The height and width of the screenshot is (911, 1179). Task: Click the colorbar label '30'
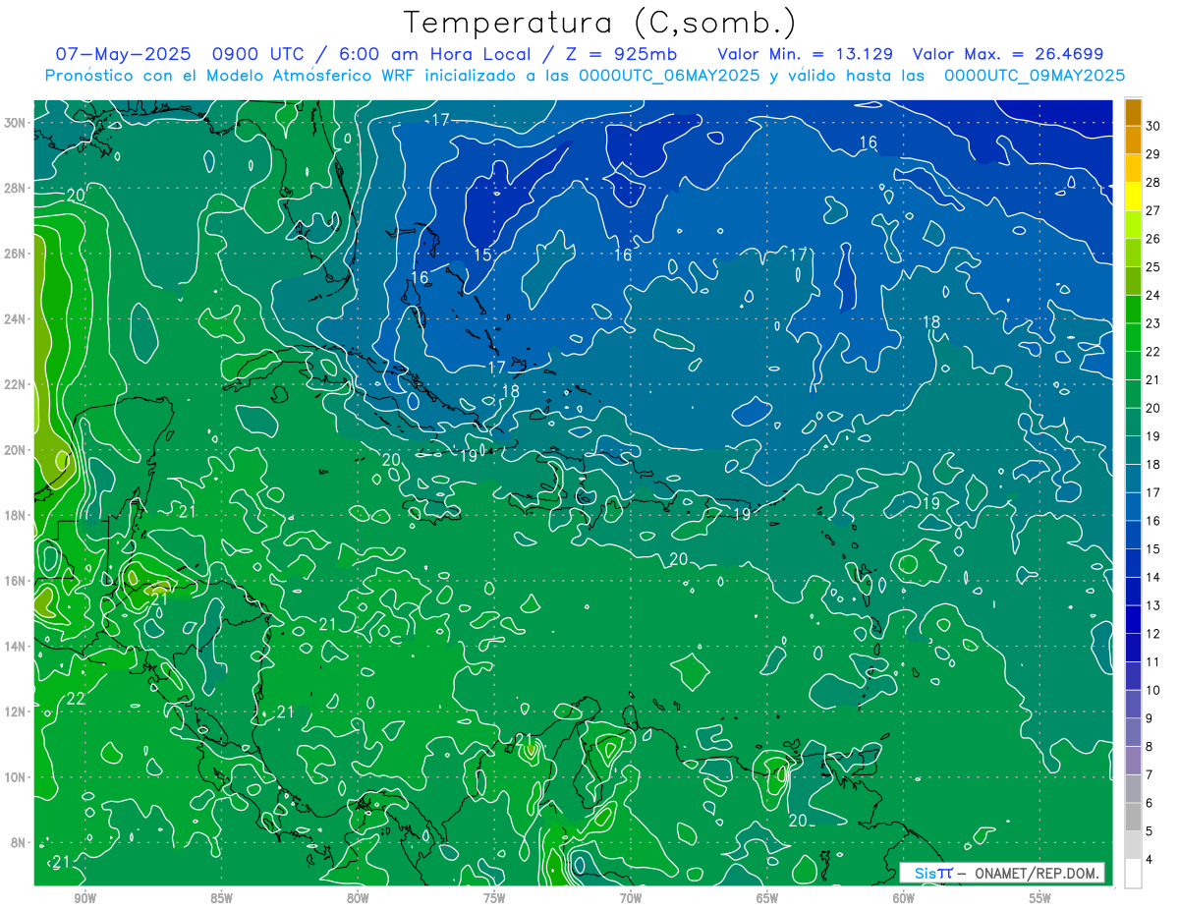tap(1152, 126)
